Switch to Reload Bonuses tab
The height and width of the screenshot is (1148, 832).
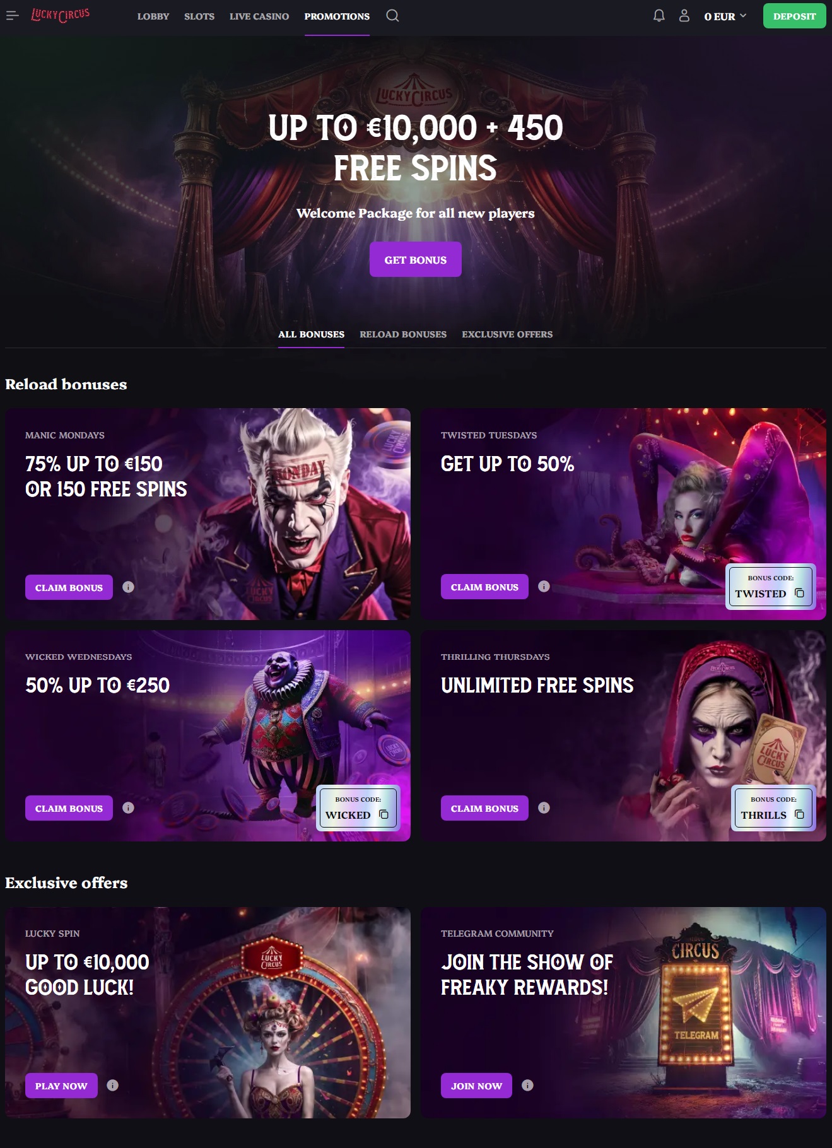coord(403,334)
